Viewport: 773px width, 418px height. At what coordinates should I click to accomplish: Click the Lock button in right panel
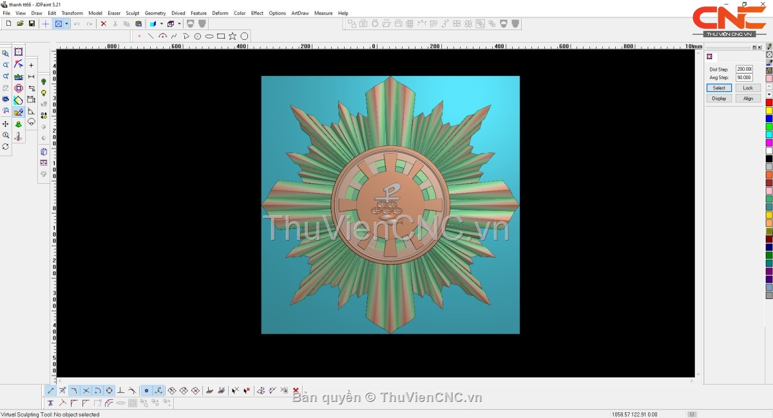[x=747, y=88]
